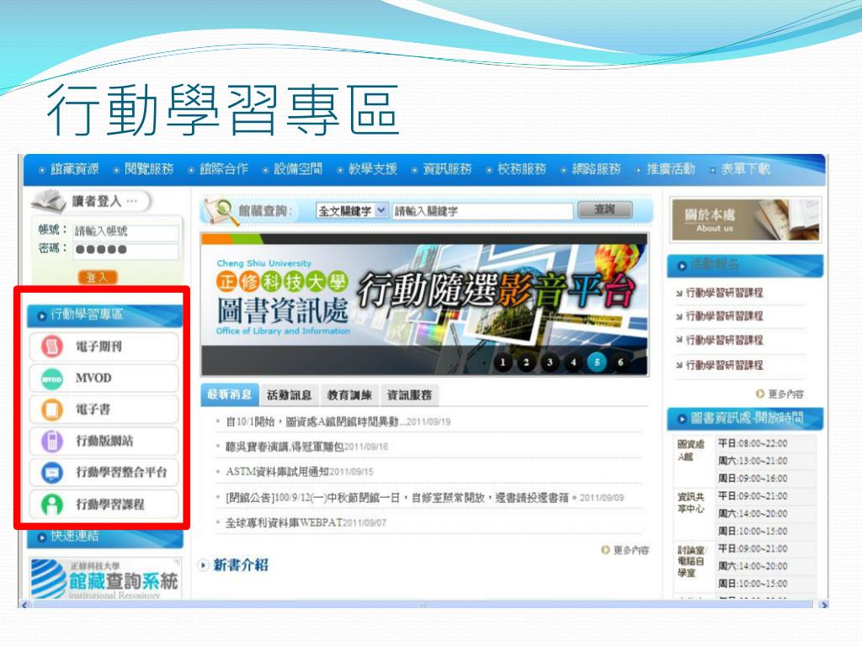The width and height of the screenshot is (862, 646).
Task: Go to banner slide 6
Action: point(620,362)
